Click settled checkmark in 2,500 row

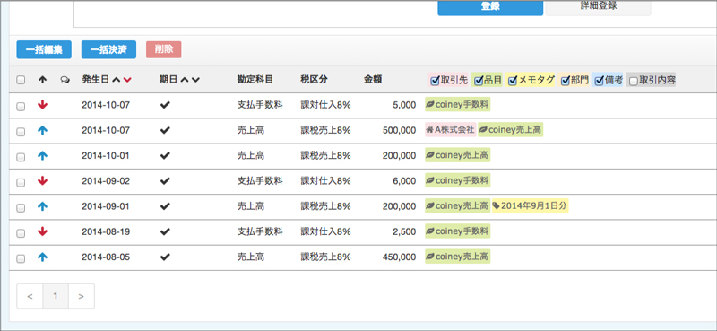(165, 231)
